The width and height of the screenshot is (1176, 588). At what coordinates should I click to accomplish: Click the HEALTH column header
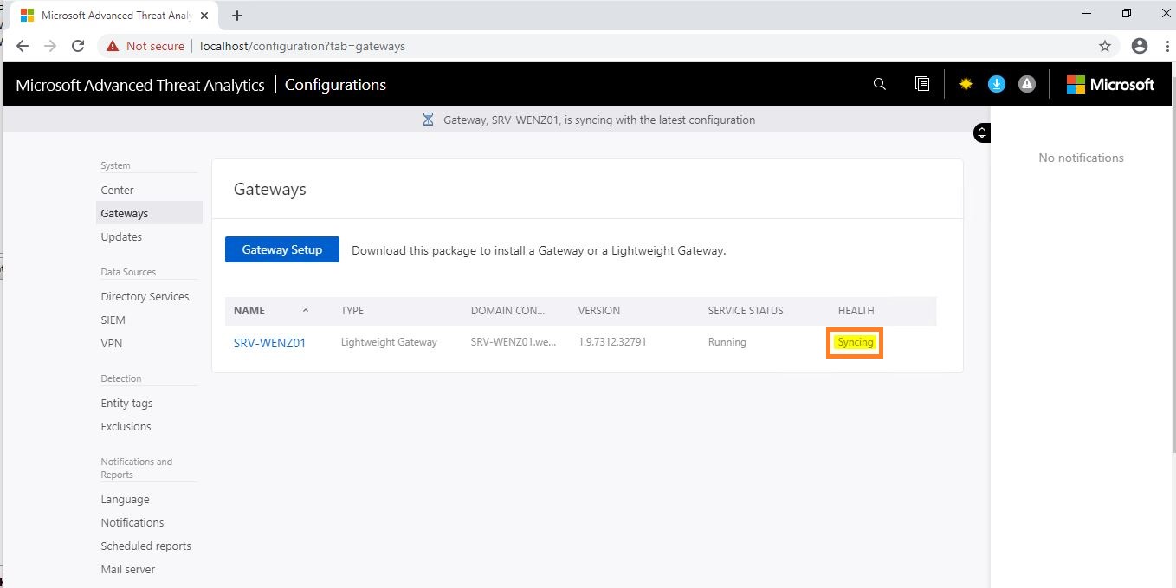click(x=856, y=310)
